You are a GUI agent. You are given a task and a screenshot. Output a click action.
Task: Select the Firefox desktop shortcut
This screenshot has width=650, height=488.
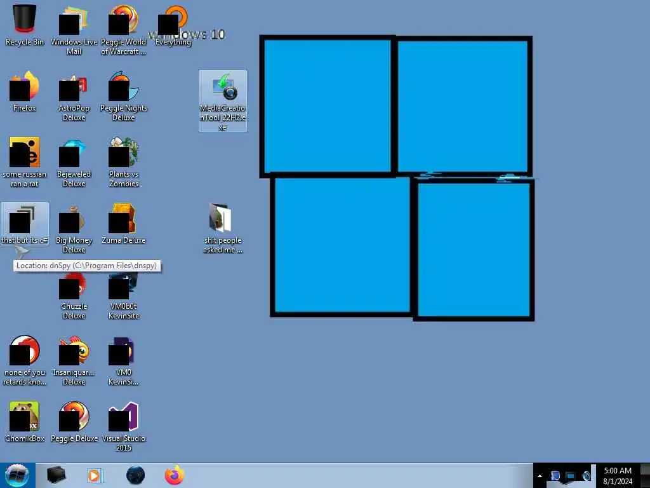pyautogui.click(x=25, y=92)
